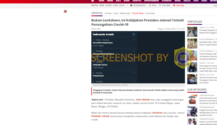Screen dimensions: 217x125
Task: Click the Joko Widodo red link
Action: coord(143,100)
